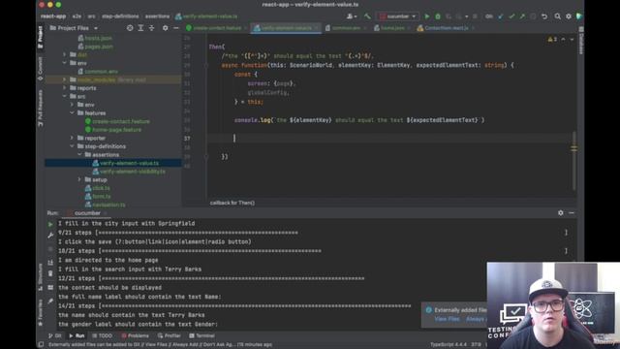
Task: Open Search Everywhere magnifier icon
Action: point(558,16)
